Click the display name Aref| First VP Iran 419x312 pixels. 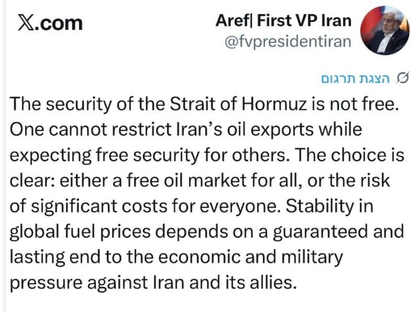[292, 21]
